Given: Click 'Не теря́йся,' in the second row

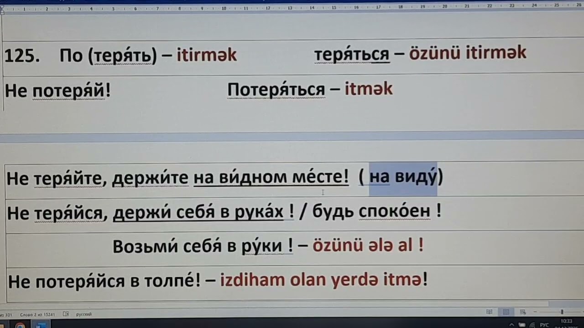Looking at the screenshot, I should click(x=57, y=213).
